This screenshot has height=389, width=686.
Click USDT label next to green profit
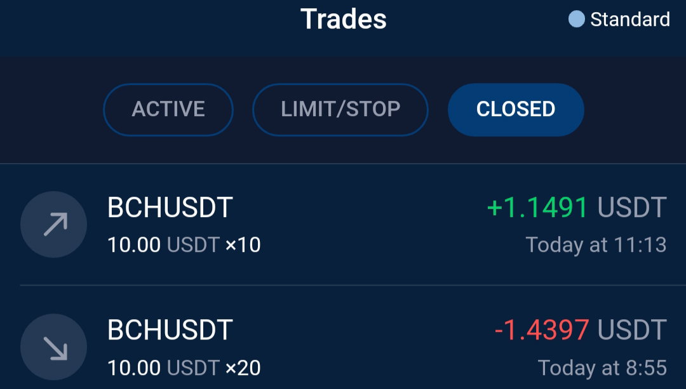tap(632, 207)
